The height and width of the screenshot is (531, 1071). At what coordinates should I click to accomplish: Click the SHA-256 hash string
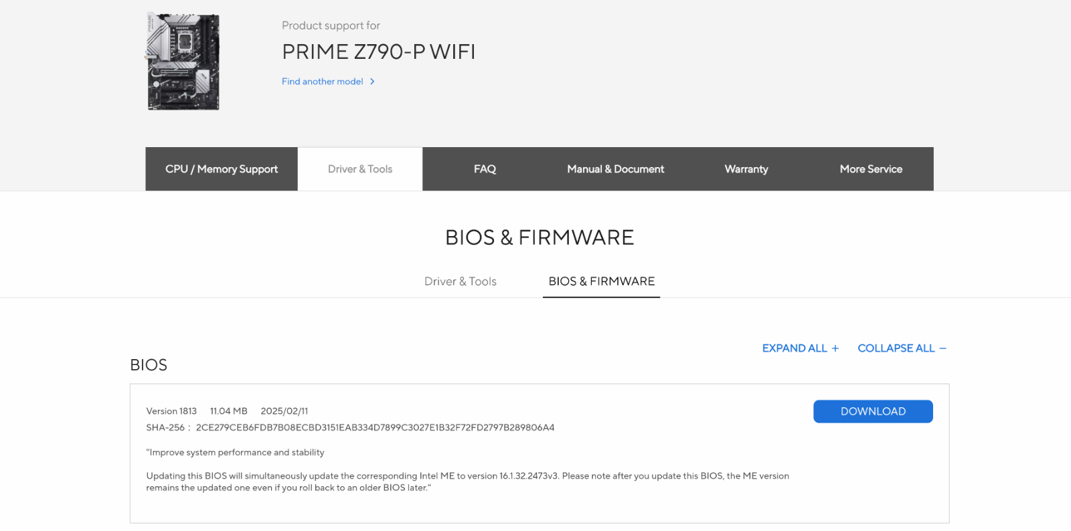coord(375,427)
